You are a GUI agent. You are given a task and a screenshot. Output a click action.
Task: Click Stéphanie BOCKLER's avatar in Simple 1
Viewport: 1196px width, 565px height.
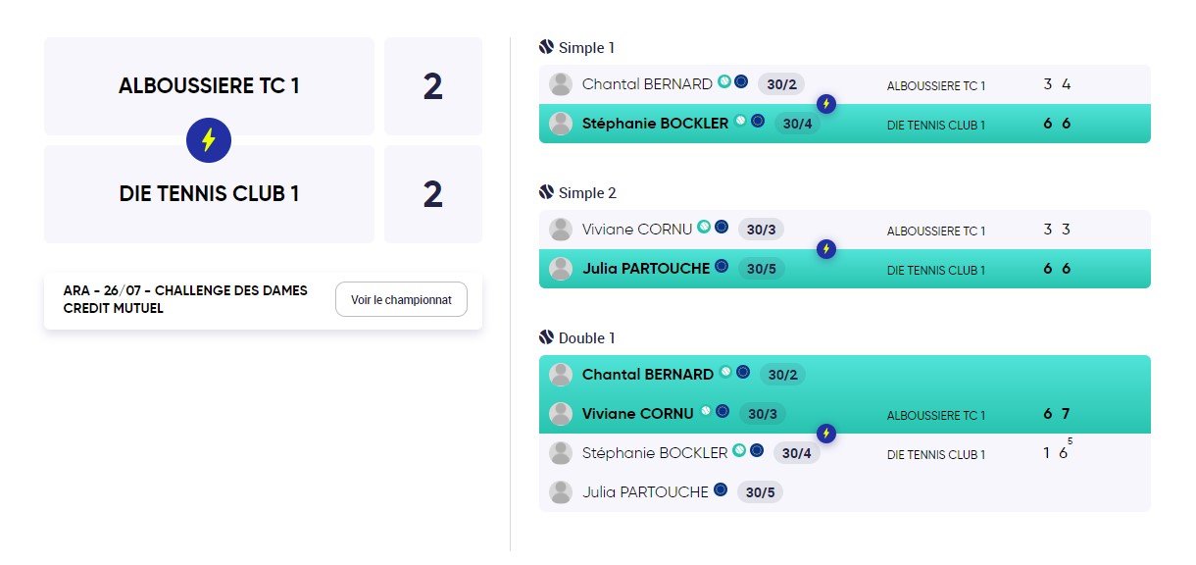point(561,124)
